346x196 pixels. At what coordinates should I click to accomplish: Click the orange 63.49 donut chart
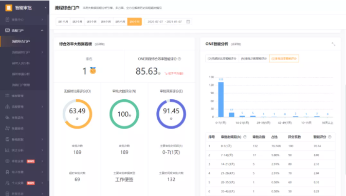77,114
